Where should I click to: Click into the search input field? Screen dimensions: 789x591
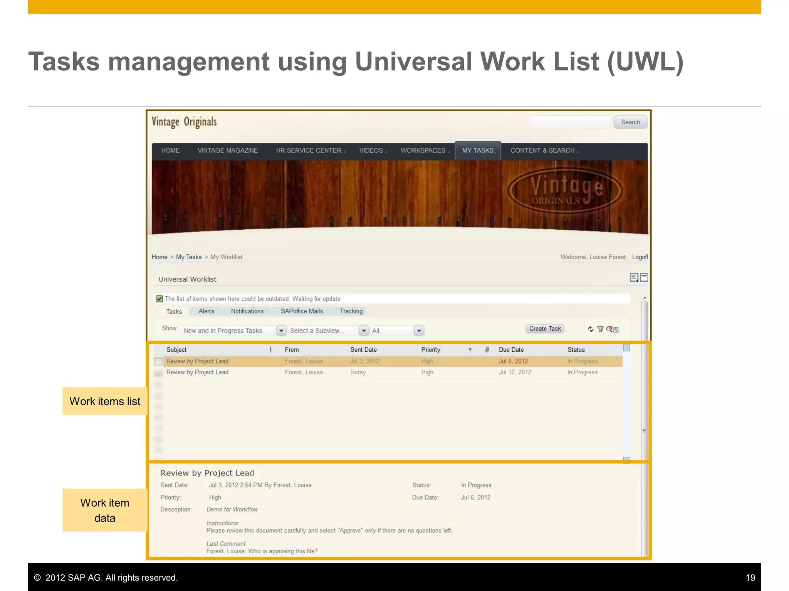(570, 122)
